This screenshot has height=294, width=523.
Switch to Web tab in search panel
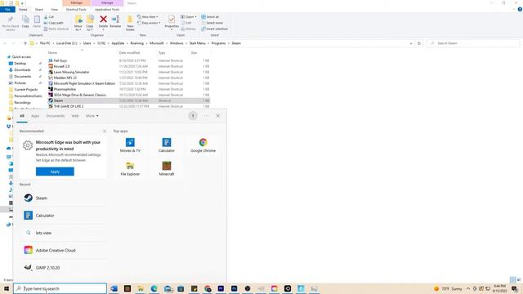75,116
